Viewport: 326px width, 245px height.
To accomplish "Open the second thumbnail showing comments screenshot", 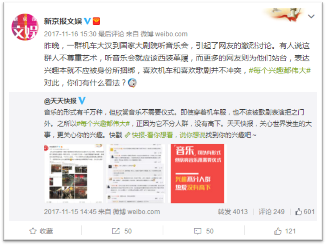I will [x=136, y=173].
